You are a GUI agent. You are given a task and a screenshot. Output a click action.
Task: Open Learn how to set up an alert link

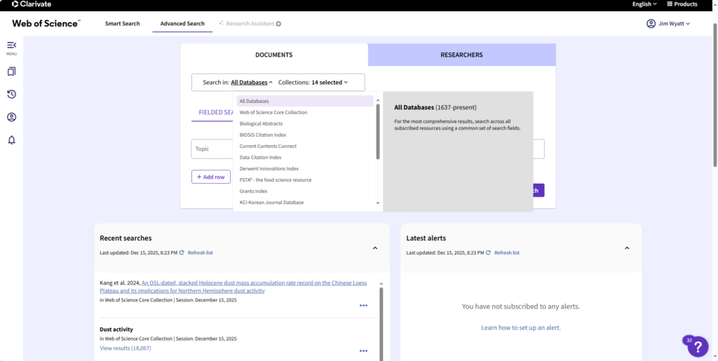(520, 327)
